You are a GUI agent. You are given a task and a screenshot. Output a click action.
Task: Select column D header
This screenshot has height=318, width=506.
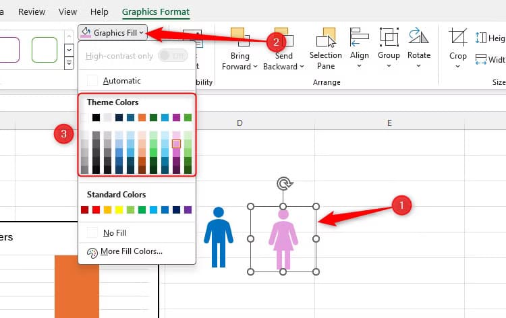[240, 123]
